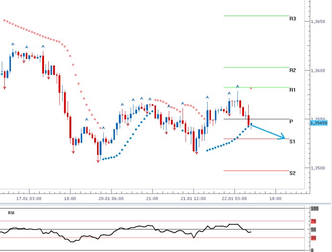This screenshot has height=252, width=332.
Task: Select the R2 resistance level label
Action: coord(292,70)
